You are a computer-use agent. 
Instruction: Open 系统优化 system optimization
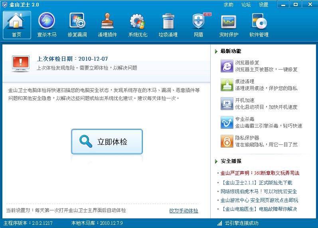click(x=138, y=25)
